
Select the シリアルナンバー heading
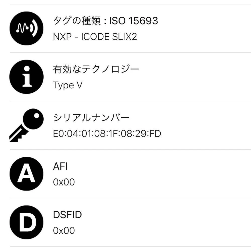click(x=91, y=117)
